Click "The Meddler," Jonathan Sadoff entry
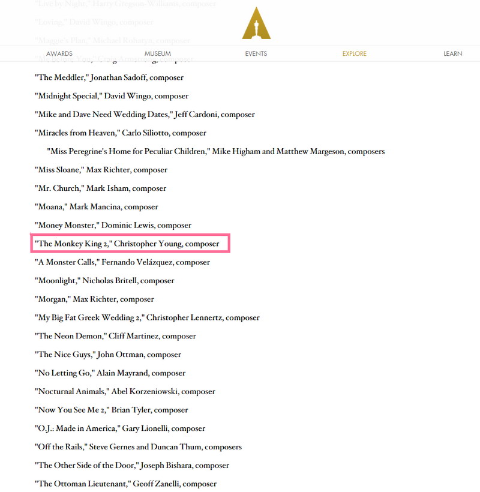Image resolution: width=480 pixels, height=492 pixels. pos(109,77)
